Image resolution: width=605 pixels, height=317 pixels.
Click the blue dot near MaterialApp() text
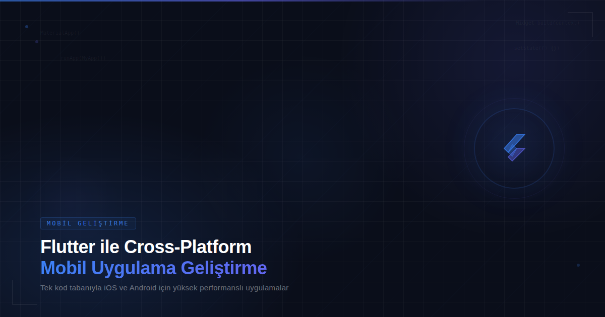pos(26,27)
